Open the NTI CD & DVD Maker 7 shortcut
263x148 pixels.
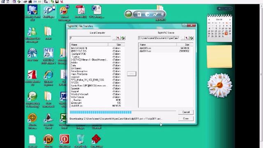(x=48, y=56)
